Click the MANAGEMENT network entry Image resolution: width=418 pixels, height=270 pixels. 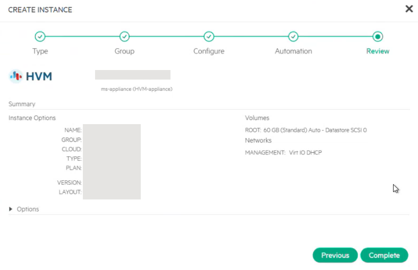283,153
